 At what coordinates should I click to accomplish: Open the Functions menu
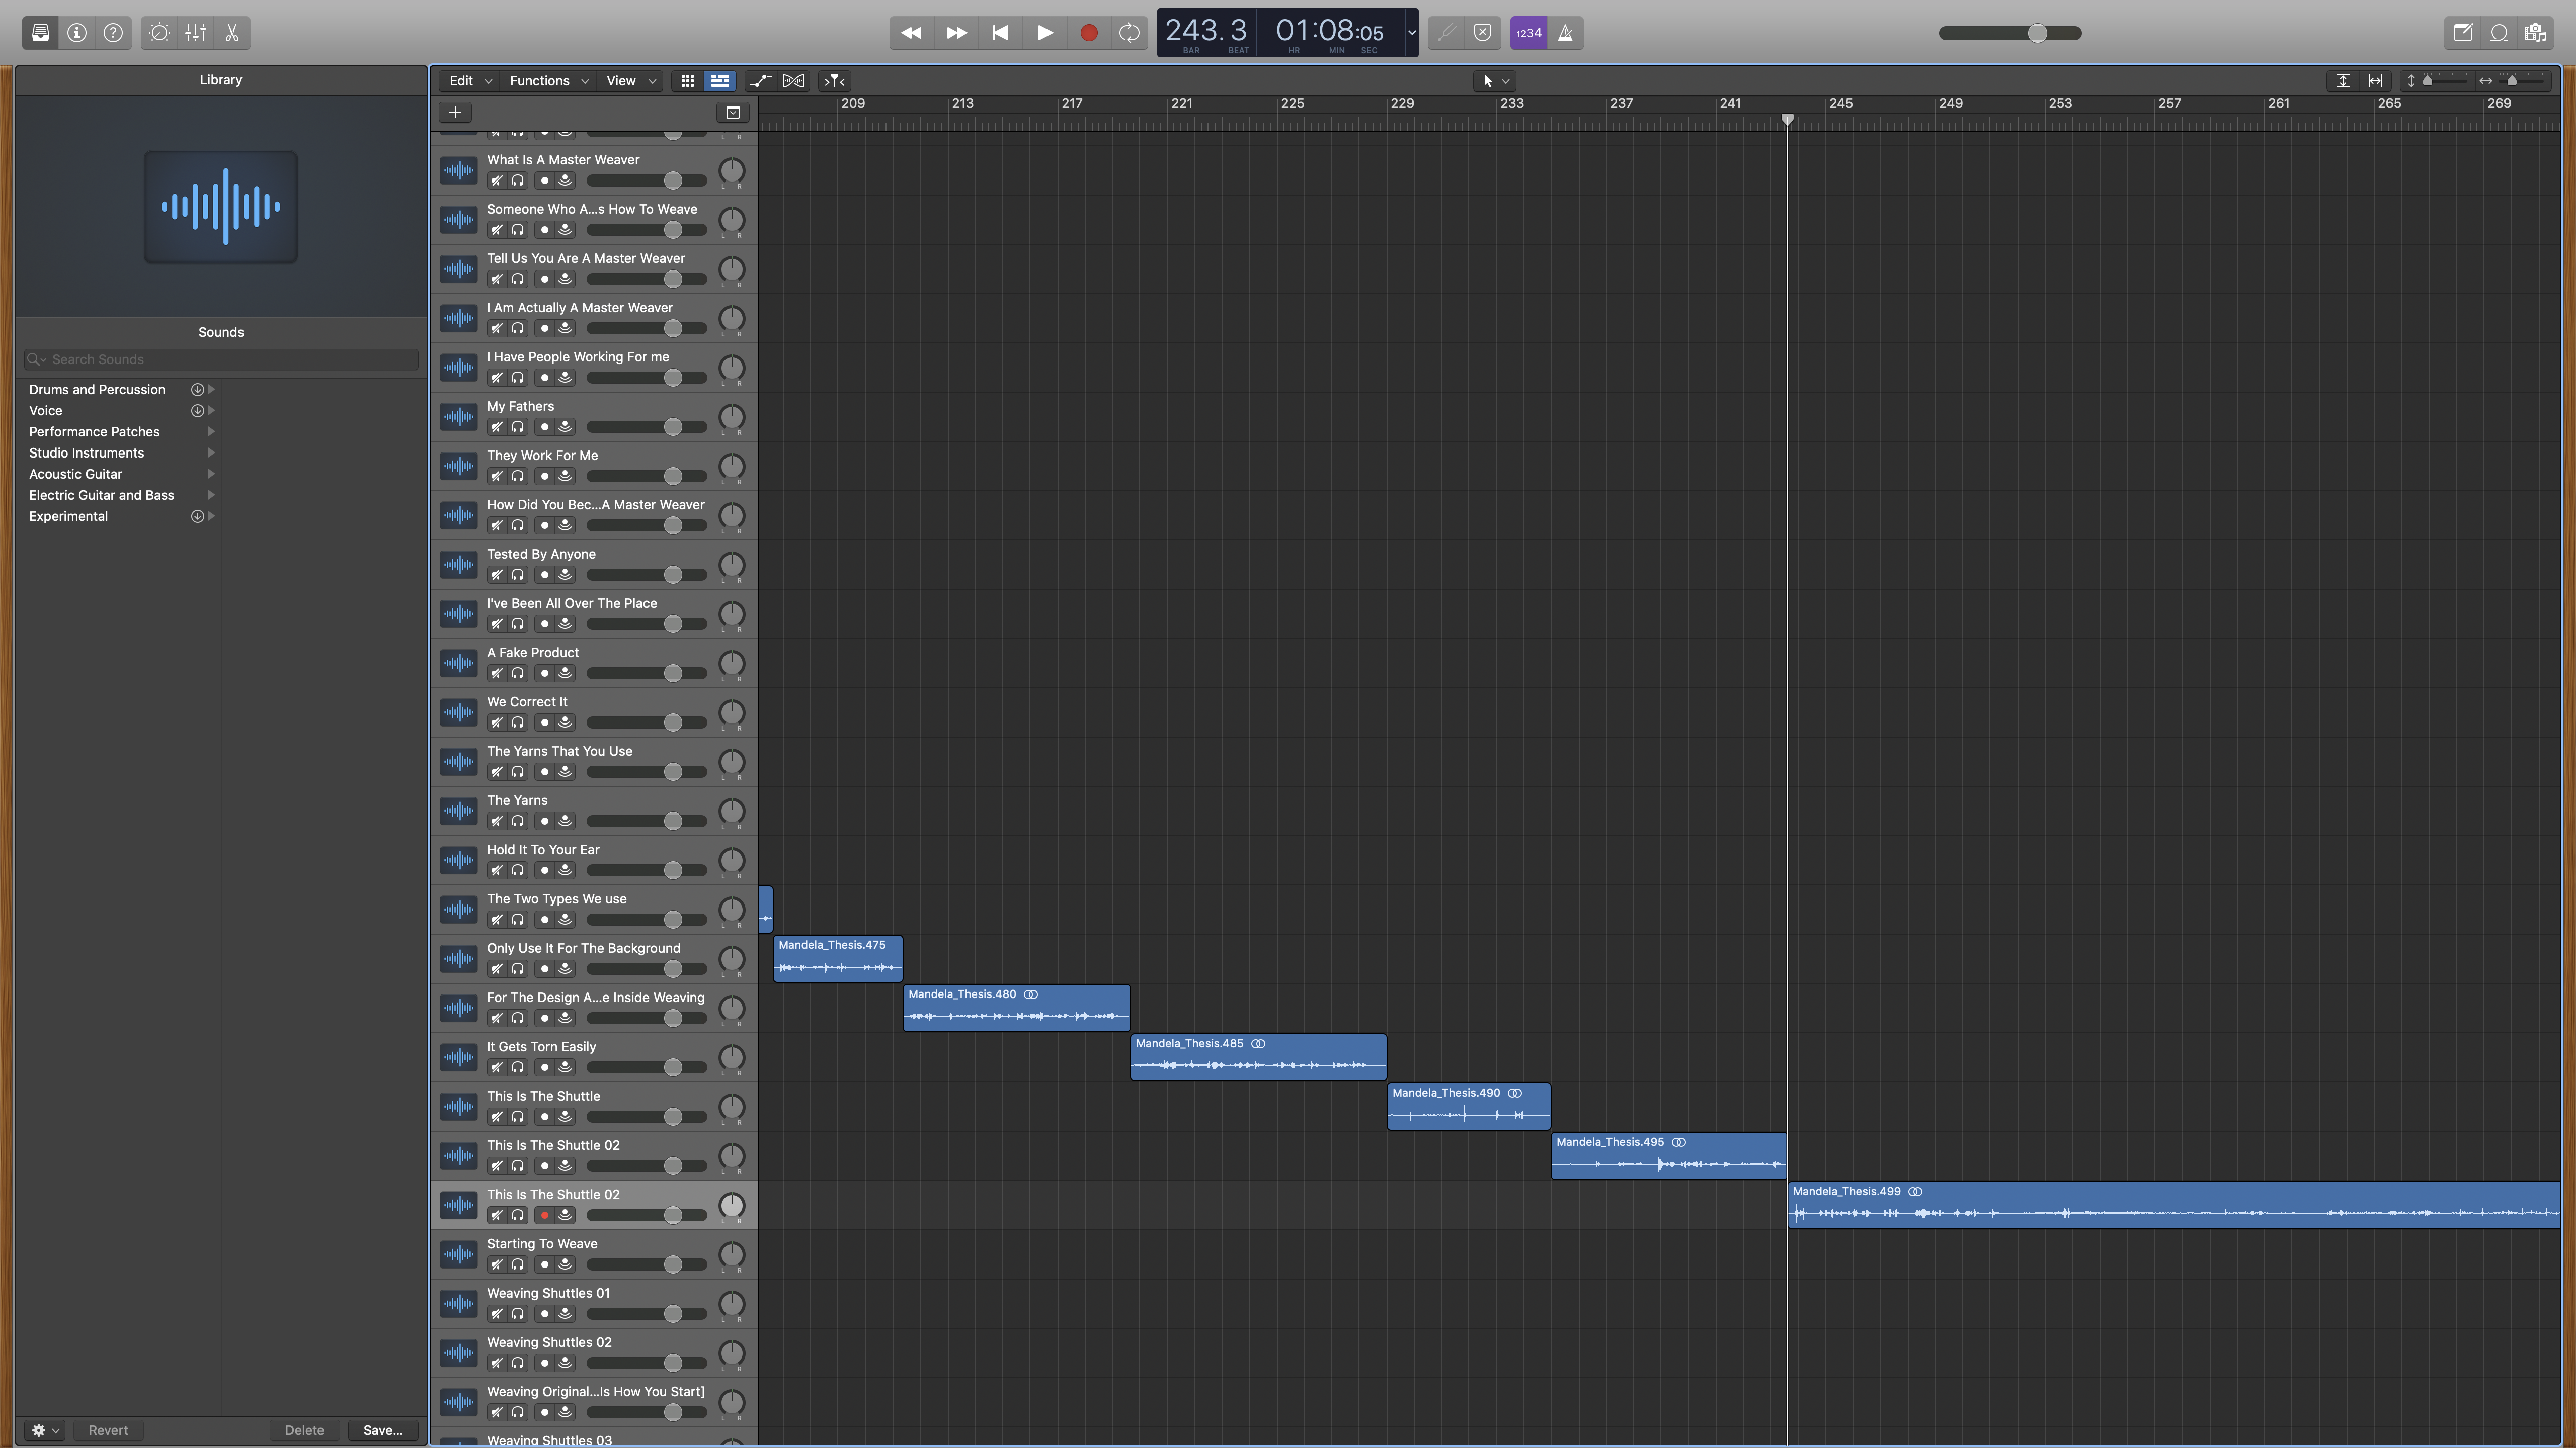549,81
